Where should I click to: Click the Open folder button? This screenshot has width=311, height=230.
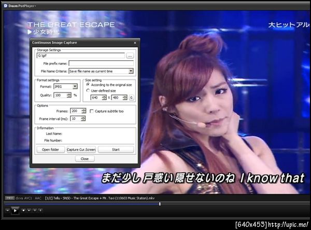coord(51,150)
